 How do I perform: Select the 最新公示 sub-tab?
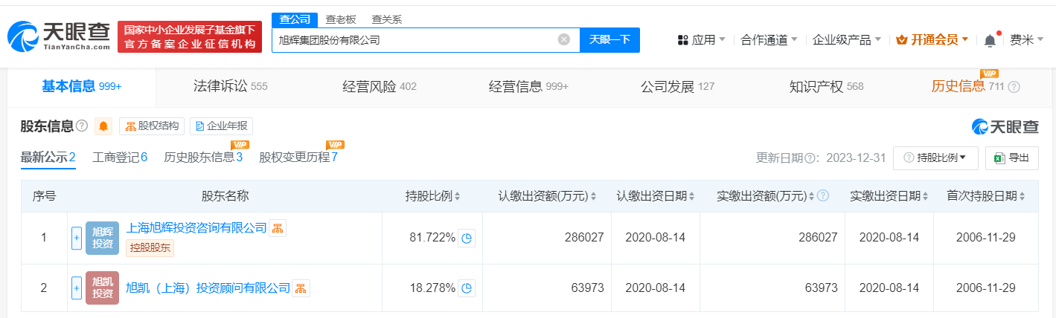pyautogui.click(x=48, y=158)
